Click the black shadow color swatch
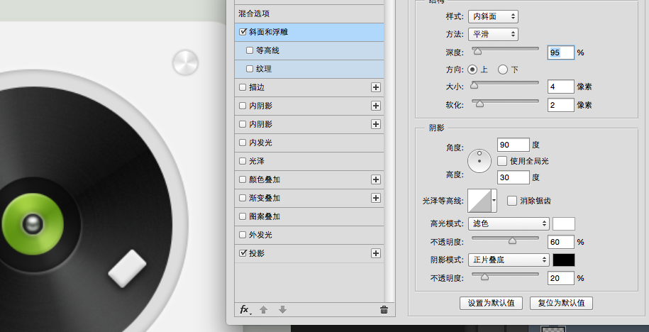Viewport: 649px width, 332px height. click(564, 260)
